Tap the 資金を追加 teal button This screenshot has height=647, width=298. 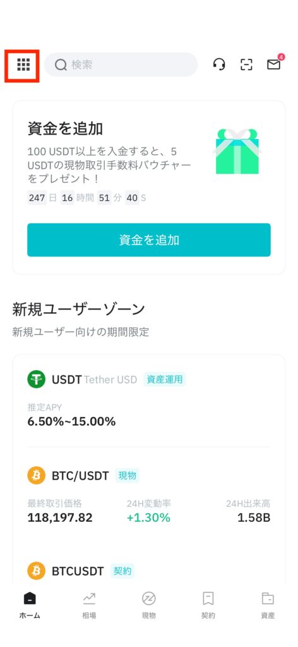click(x=149, y=240)
